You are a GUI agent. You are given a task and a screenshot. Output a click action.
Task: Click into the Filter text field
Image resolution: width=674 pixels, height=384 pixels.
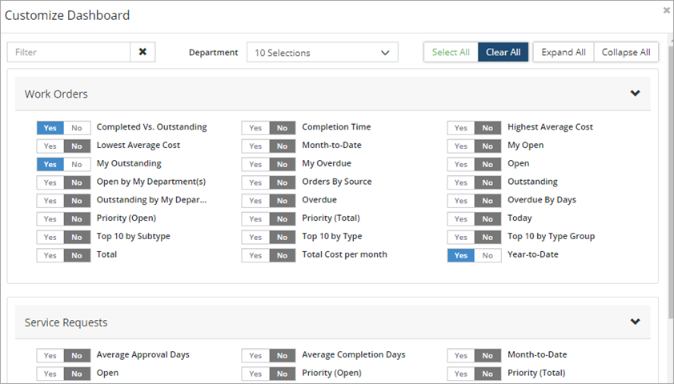pyautogui.click(x=69, y=52)
